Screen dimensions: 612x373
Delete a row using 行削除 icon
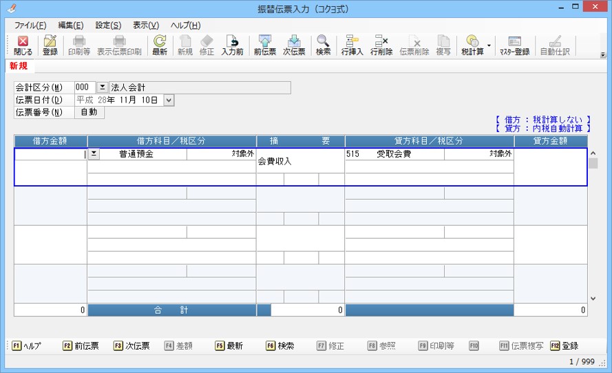pyautogui.click(x=381, y=45)
